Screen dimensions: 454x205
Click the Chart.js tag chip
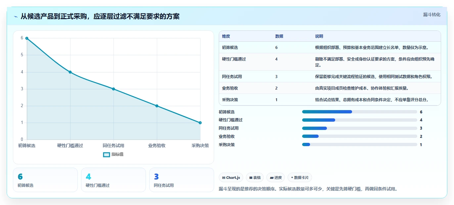click(x=231, y=178)
